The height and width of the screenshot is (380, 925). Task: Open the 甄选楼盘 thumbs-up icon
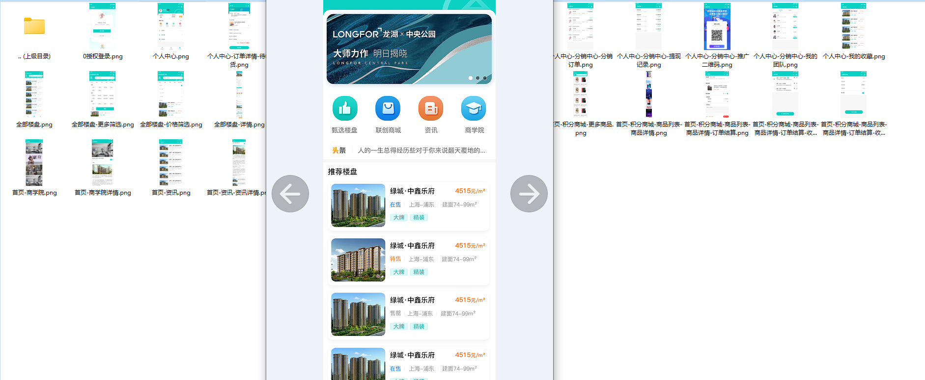tap(344, 108)
